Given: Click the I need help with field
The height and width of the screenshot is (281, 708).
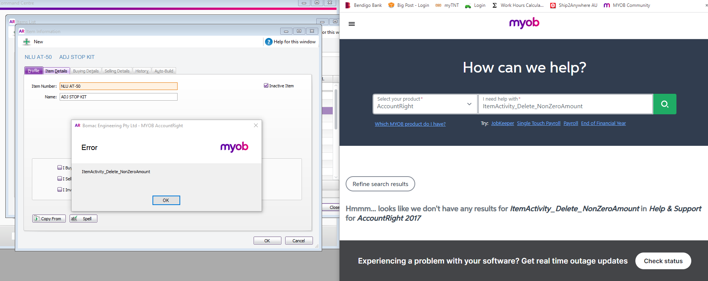Looking at the screenshot, I should click(x=565, y=106).
